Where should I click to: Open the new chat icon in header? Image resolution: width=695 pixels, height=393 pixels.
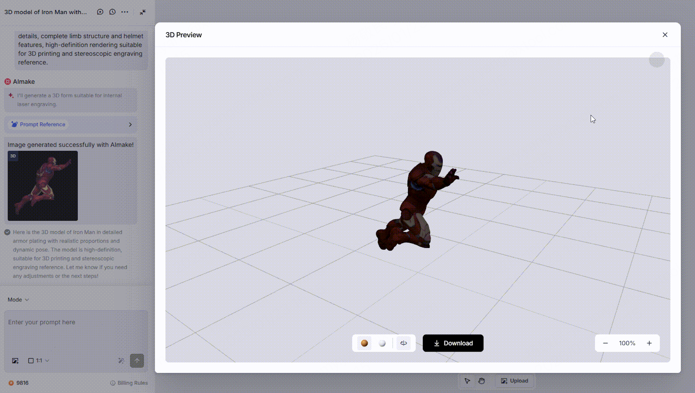pos(100,12)
